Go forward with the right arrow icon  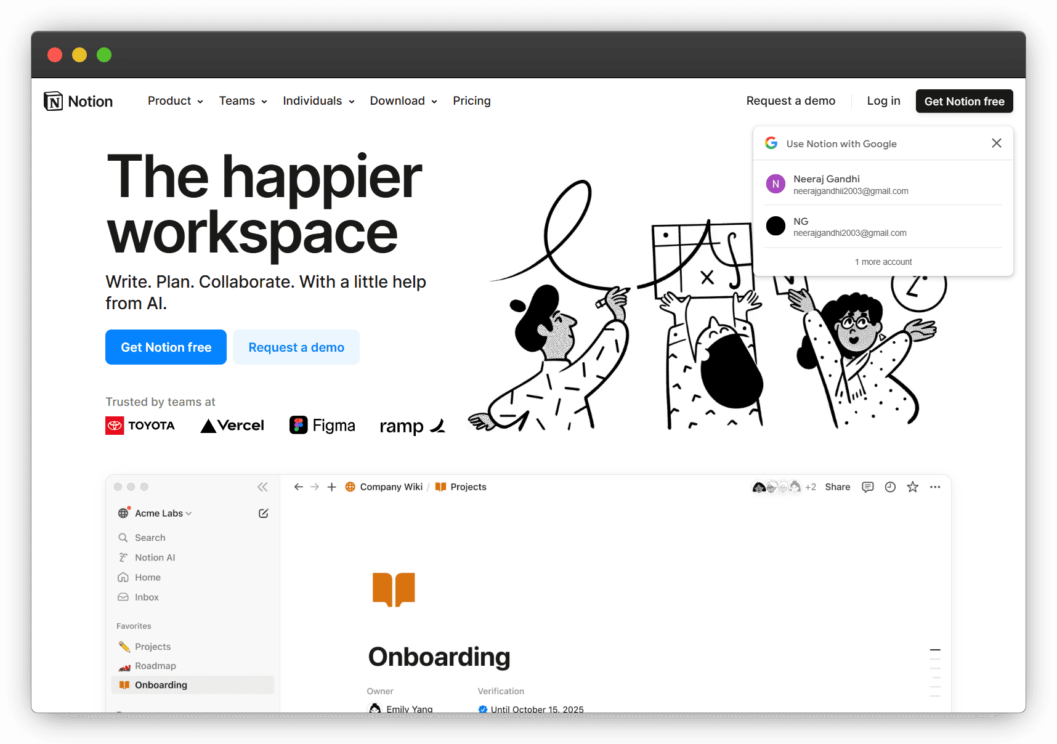click(315, 487)
